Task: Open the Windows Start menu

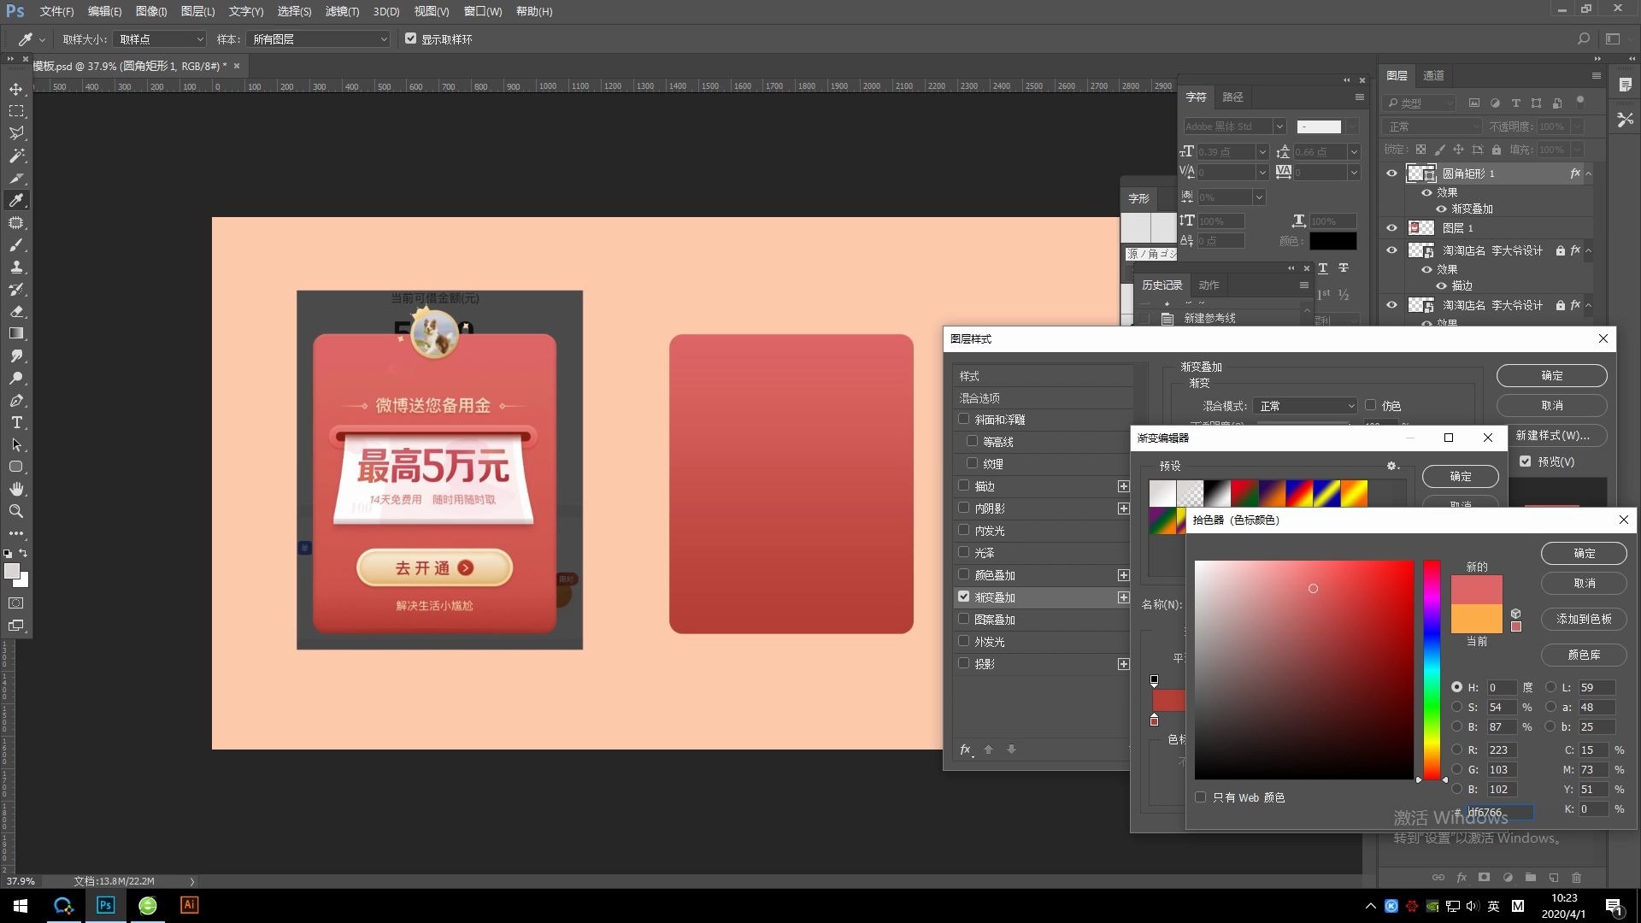Action: pyautogui.click(x=21, y=905)
